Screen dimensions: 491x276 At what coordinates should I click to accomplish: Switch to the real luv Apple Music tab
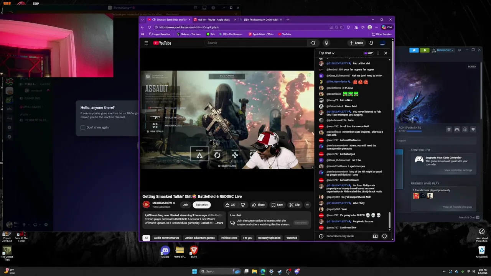point(214,20)
